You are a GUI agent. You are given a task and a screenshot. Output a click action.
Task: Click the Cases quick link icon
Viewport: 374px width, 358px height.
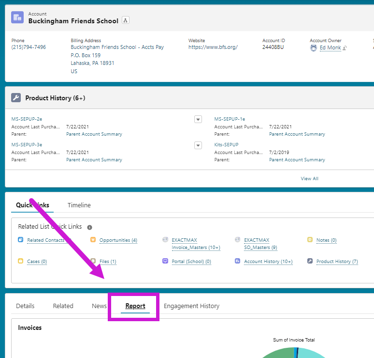[x=20, y=261]
